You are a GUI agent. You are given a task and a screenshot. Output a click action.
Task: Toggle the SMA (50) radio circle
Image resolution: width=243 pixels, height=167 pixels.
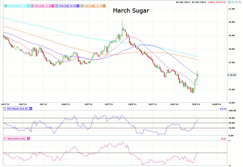pos(57,6)
